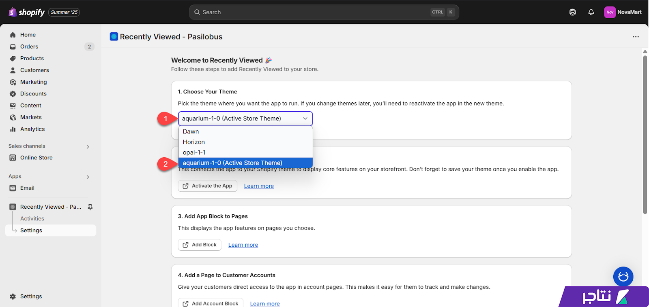649x307 pixels.
Task: Choose Horizon theme from list
Action: click(x=245, y=142)
